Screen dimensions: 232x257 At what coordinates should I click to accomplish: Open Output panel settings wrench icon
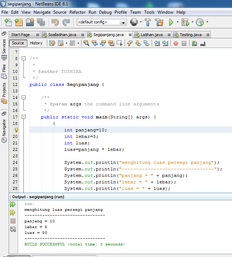[x=13, y=229]
